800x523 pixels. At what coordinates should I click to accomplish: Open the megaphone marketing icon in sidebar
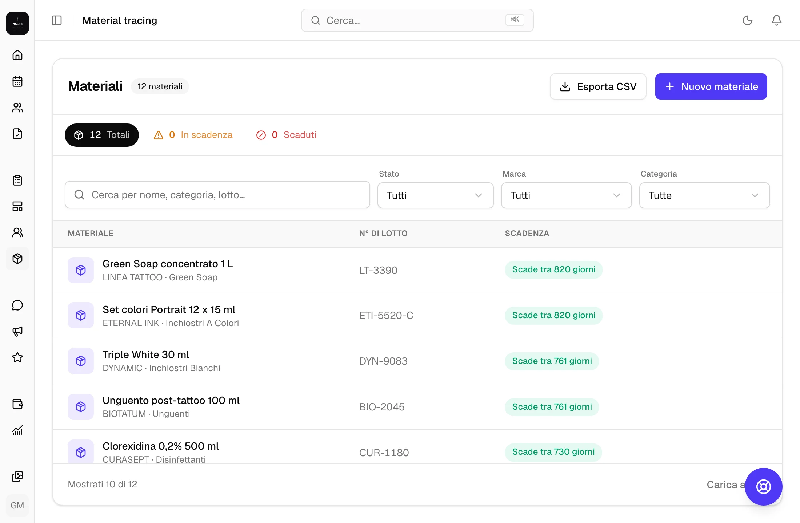(x=17, y=331)
